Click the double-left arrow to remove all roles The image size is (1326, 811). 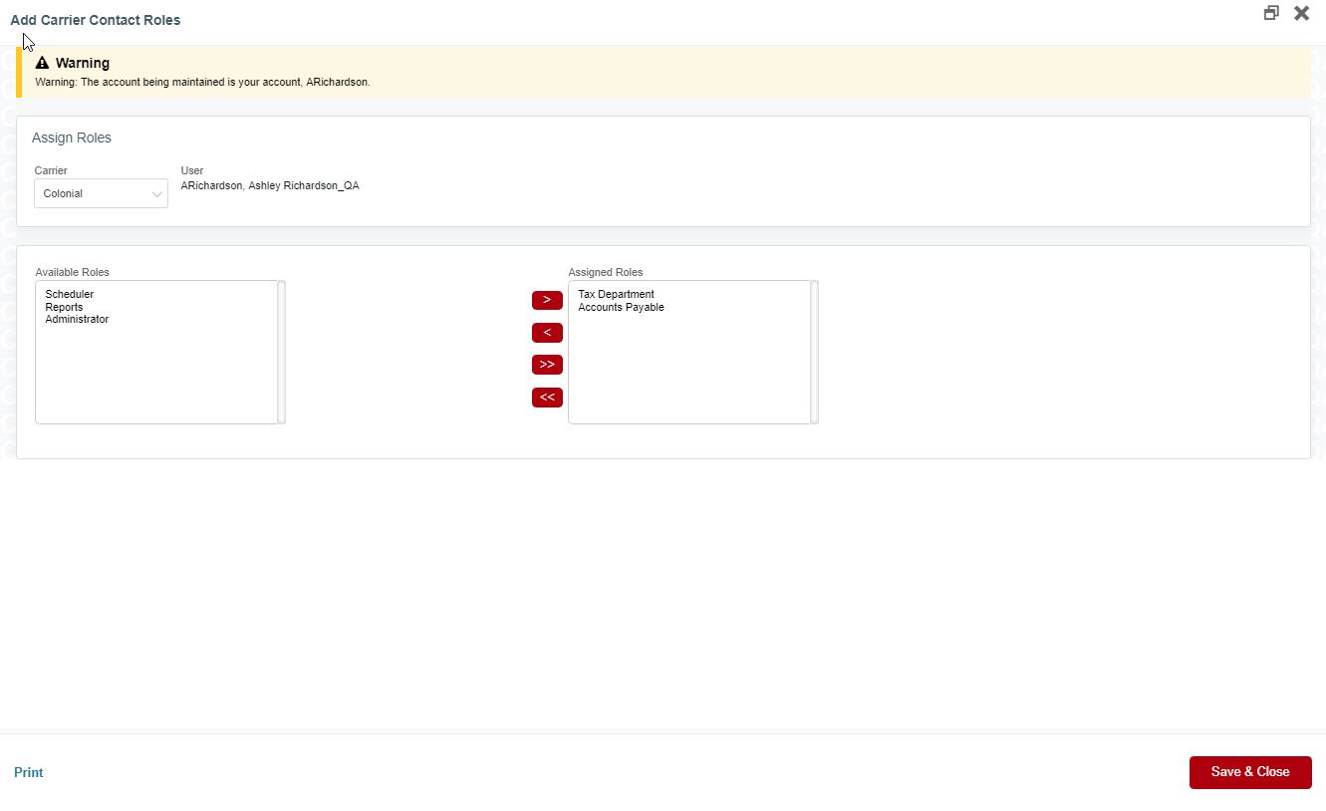(x=546, y=397)
